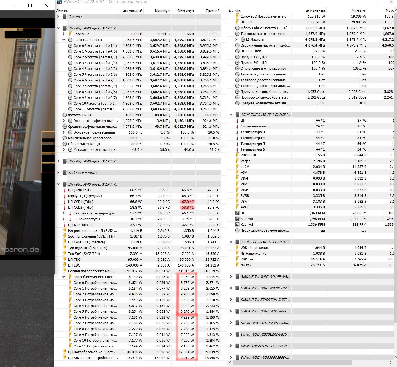397x367 pixels.
Task: Click the thermometer icon of ЦП (Tctl/Tdie)
Action: [65, 190]
